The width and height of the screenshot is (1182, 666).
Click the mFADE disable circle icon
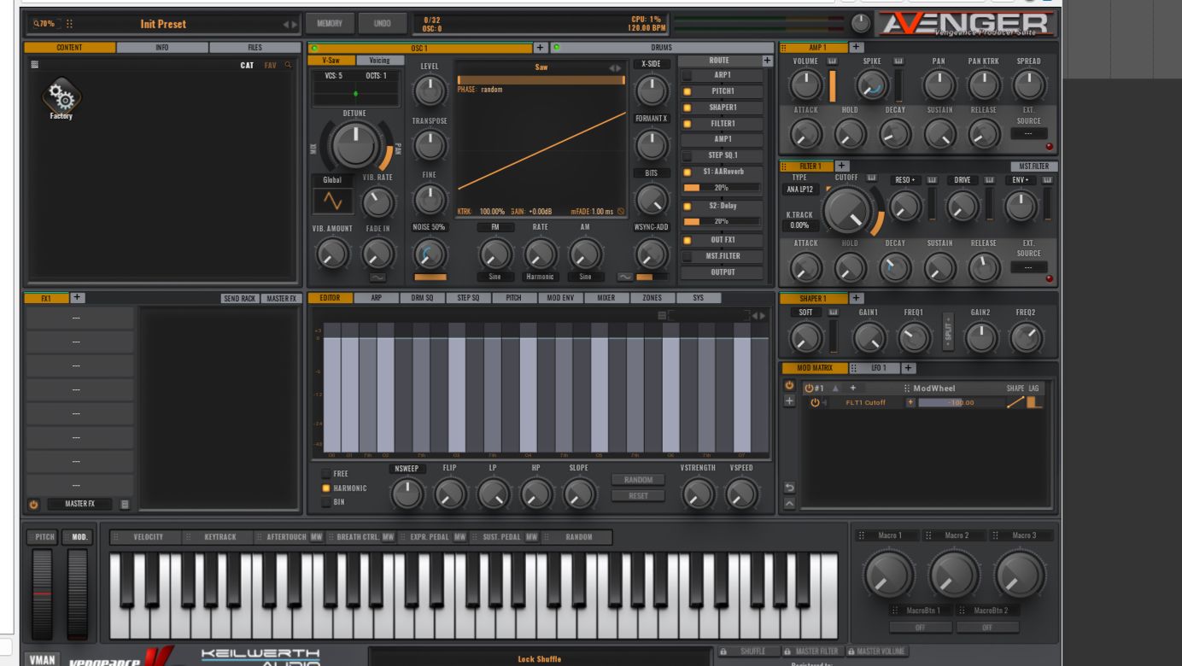coord(621,211)
